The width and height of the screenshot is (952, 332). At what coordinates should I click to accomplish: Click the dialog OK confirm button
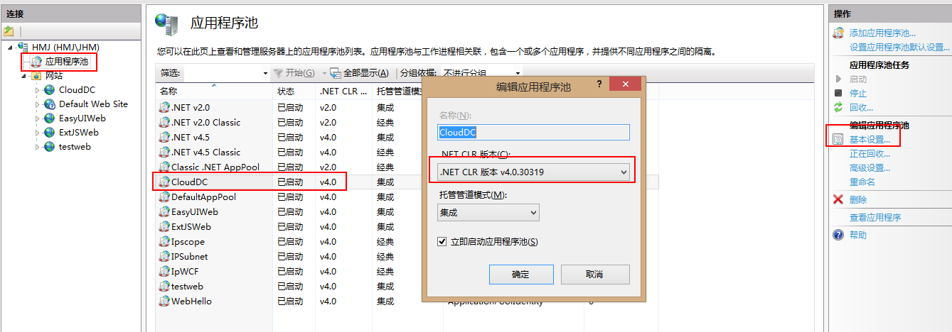[x=520, y=274]
